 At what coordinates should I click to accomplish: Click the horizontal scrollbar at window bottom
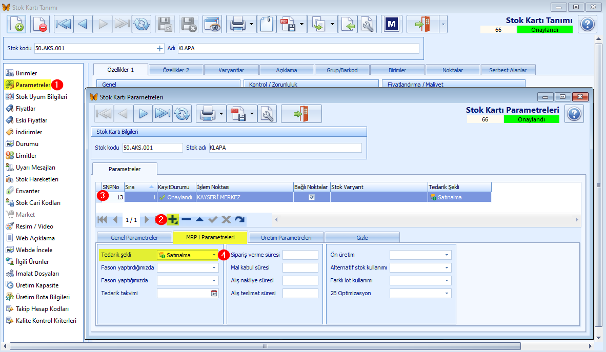tap(265, 346)
